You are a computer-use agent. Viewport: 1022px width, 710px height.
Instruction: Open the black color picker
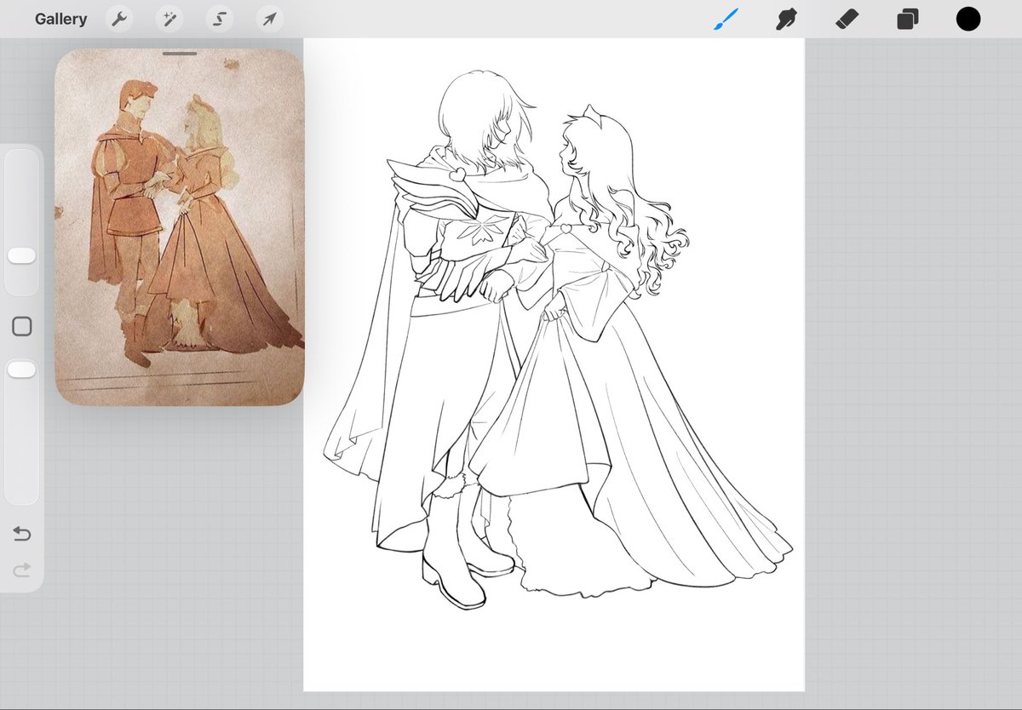pyautogui.click(x=968, y=19)
